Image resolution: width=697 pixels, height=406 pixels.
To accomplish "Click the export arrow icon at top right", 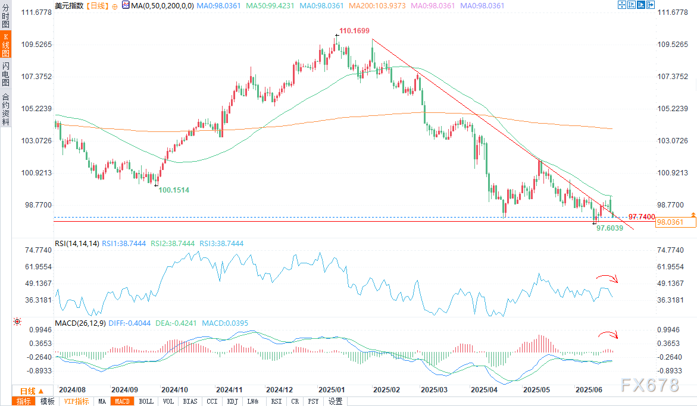I will click(651, 5).
